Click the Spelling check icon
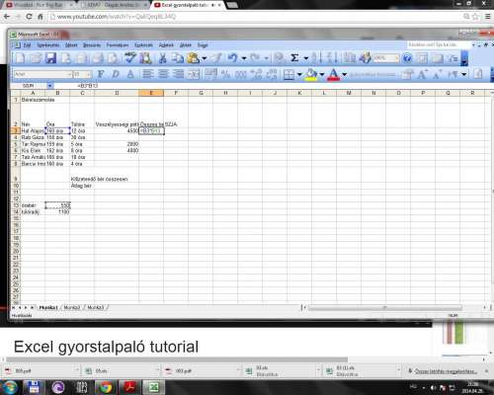 tap(130, 58)
